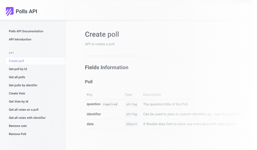
Task: Open Polls API Documentation page
Action: pyautogui.click(x=26, y=31)
